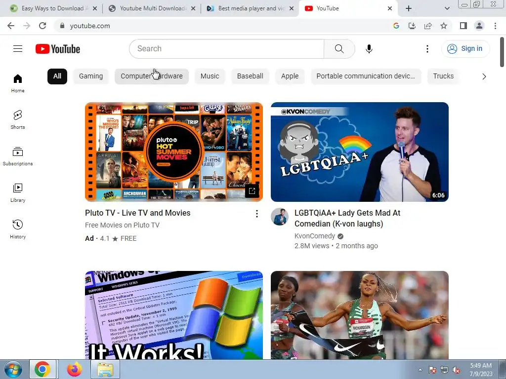Go back in browser
This screenshot has width=506, height=379.
coord(11,26)
